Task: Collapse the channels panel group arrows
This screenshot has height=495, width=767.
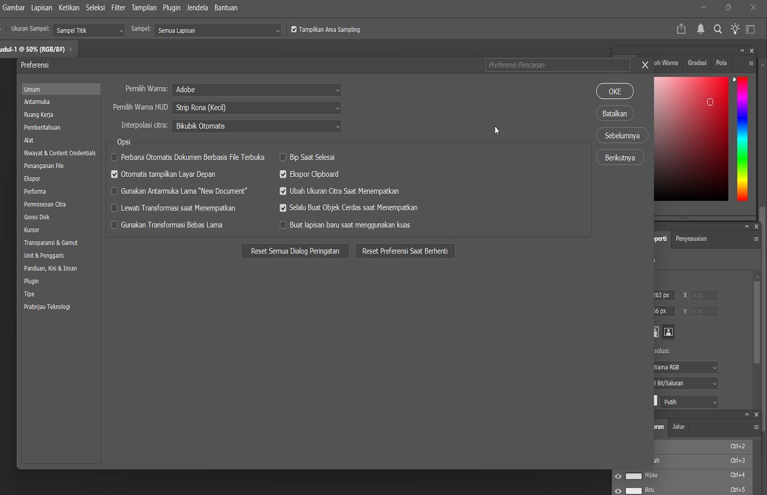Action: tap(747, 414)
